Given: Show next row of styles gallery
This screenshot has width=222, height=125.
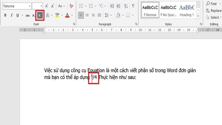Looking at the screenshot, I should (x=198, y=10).
